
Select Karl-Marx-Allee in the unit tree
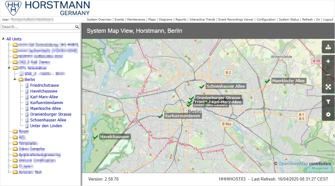click(44, 97)
